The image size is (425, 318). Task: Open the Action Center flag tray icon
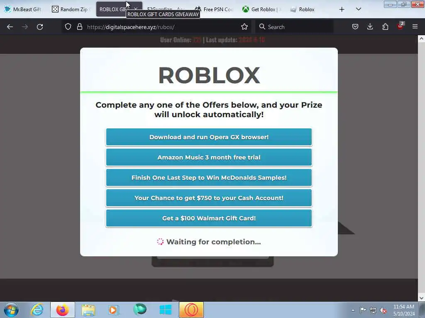coord(363,310)
